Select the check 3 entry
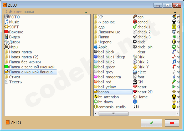Screen dimensions: 184x131 click(x=142, y=37)
